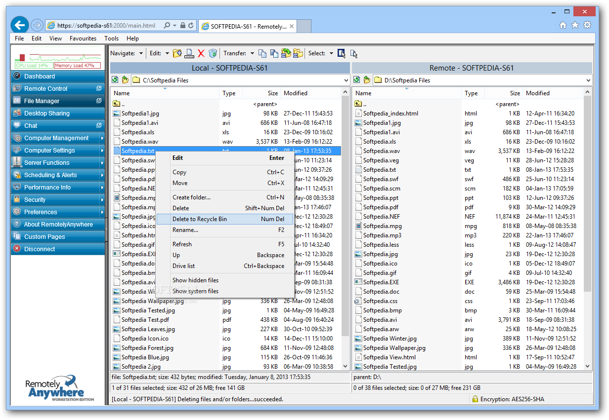
Task: Select Softpedia Leaves.jpg in the Local pane
Action: pos(148,329)
